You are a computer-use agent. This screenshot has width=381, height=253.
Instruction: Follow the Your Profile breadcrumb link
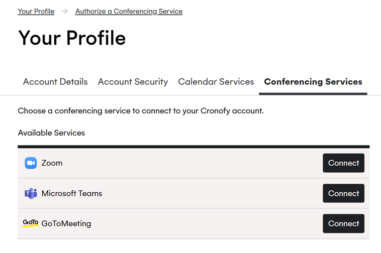tap(36, 12)
